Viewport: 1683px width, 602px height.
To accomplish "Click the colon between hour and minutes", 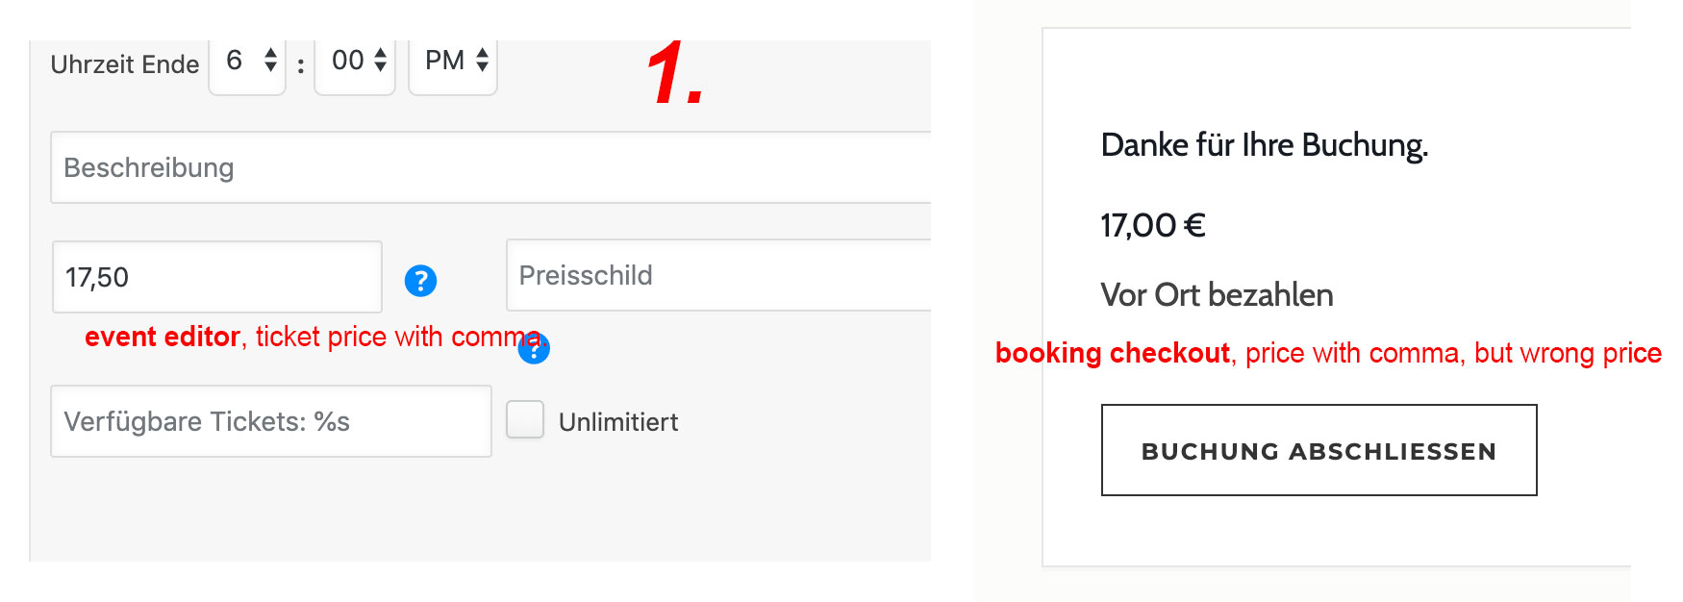I will pyautogui.click(x=301, y=65).
